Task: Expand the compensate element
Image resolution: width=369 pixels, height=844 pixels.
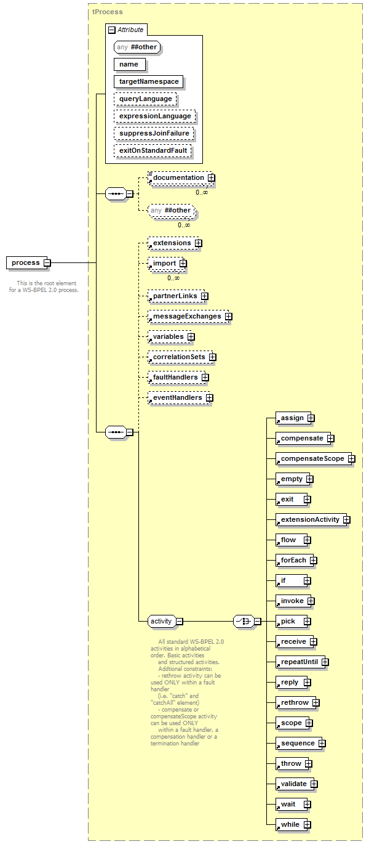Action: [330, 439]
